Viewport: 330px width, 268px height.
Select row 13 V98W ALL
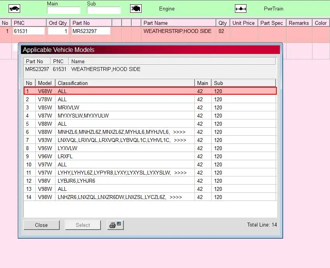(150, 189)
